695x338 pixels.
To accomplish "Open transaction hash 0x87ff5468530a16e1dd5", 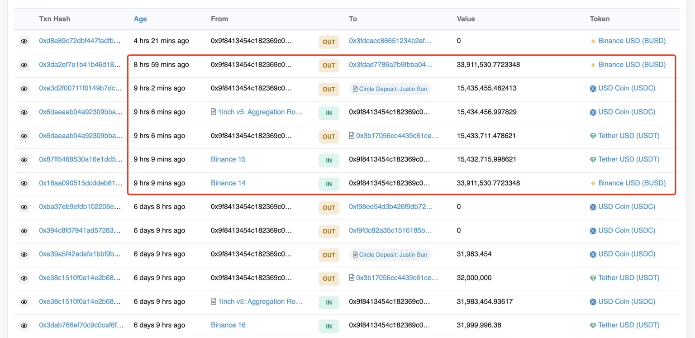I will pyautogui.click(x=81, y=159).
